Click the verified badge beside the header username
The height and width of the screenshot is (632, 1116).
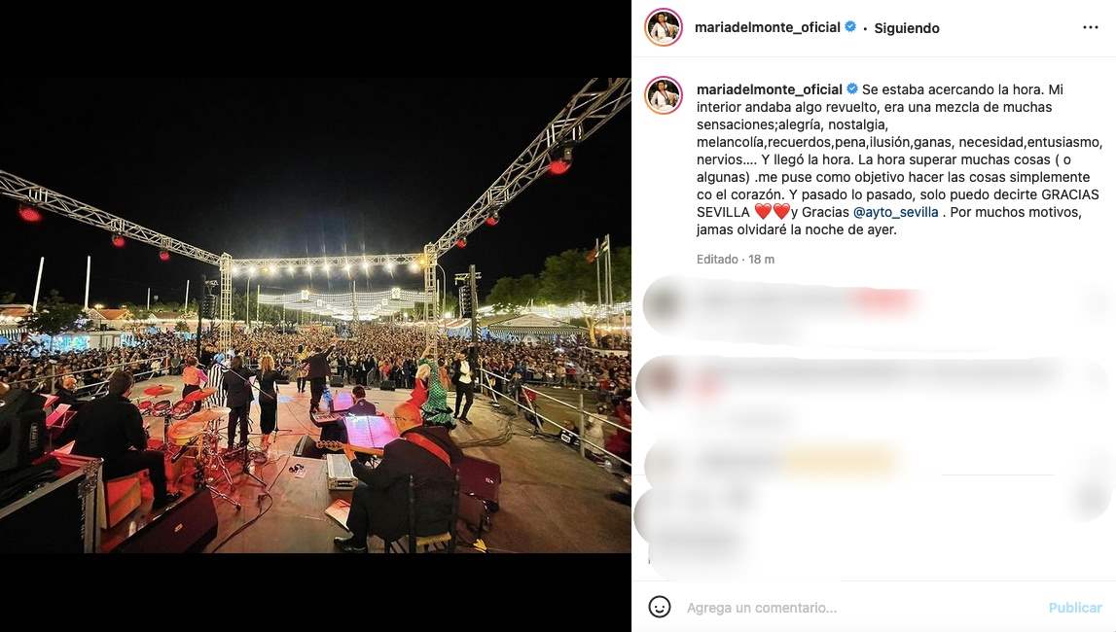[x=849, y=27]
